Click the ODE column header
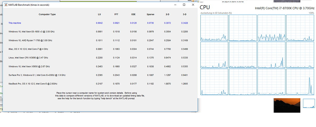Screen dimensions: 316x127 click(133, 14)
